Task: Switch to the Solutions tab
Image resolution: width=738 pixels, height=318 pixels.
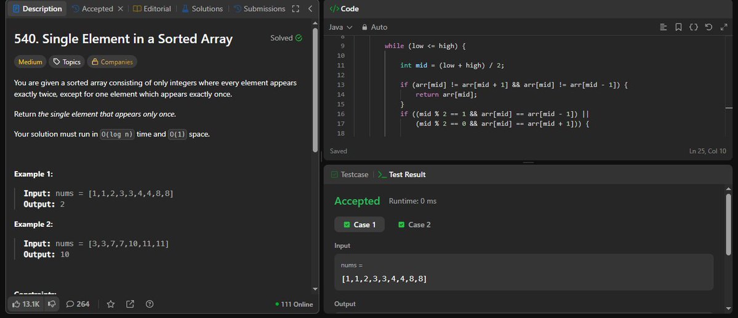Action: point(202,9)
